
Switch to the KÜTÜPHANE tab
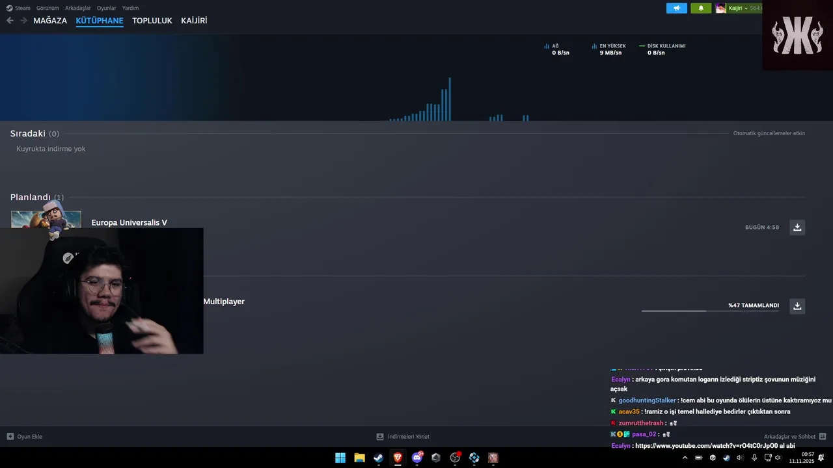[100, 21]
